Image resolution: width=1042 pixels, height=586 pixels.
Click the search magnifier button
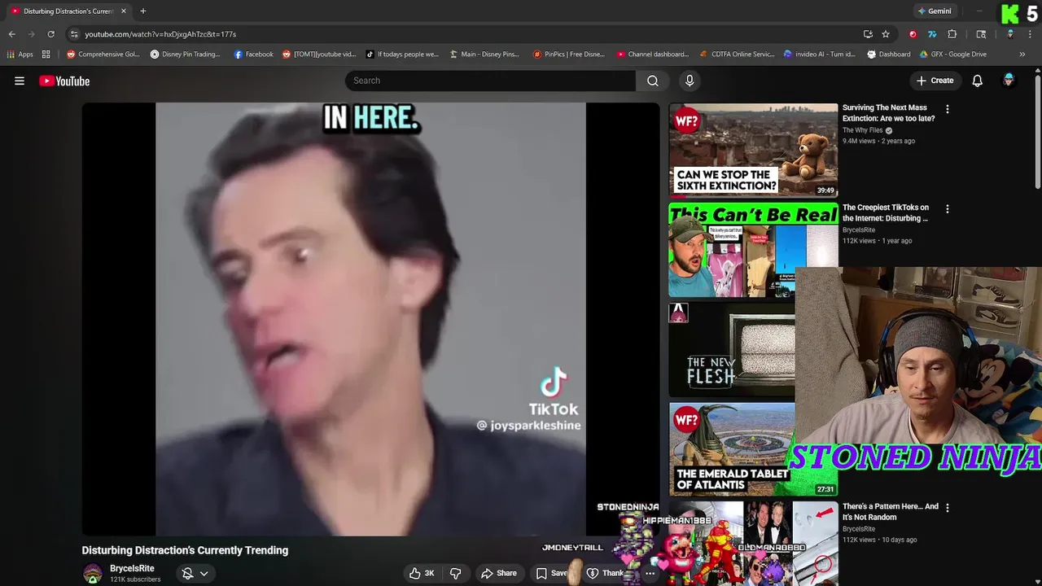tap(653, 81)
